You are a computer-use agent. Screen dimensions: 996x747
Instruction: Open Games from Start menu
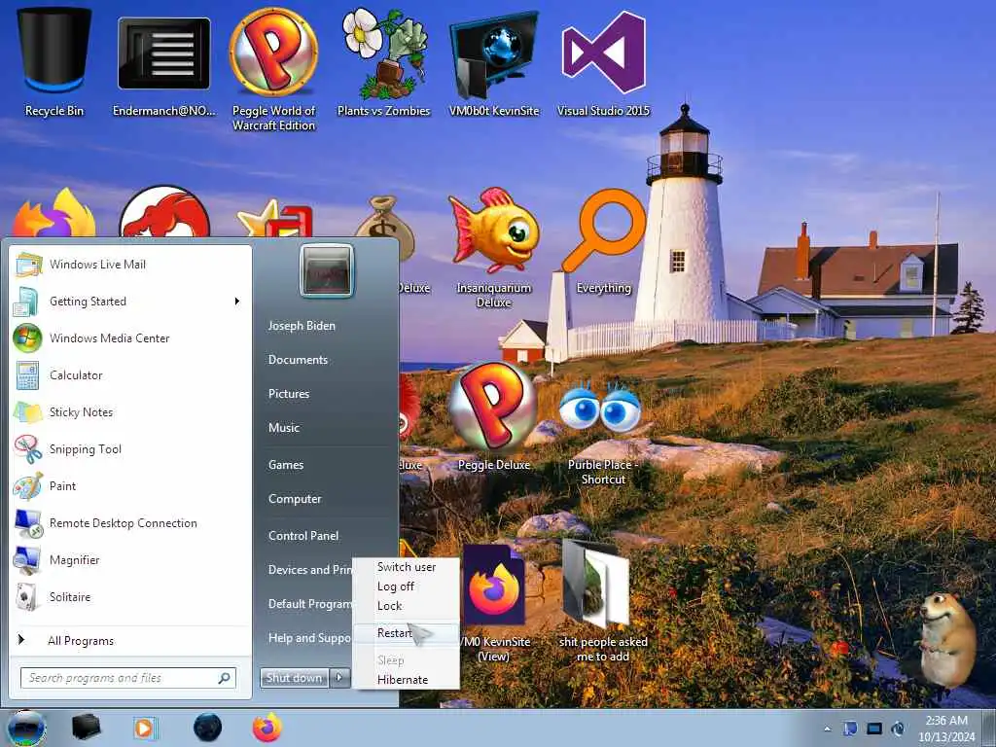pos(286,465)
